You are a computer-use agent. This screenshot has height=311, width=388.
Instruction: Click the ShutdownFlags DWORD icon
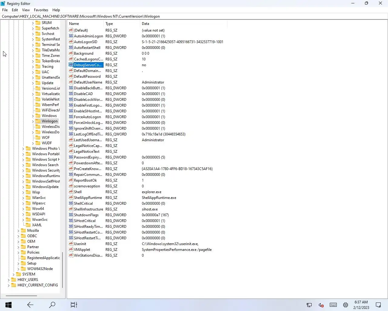71,215
